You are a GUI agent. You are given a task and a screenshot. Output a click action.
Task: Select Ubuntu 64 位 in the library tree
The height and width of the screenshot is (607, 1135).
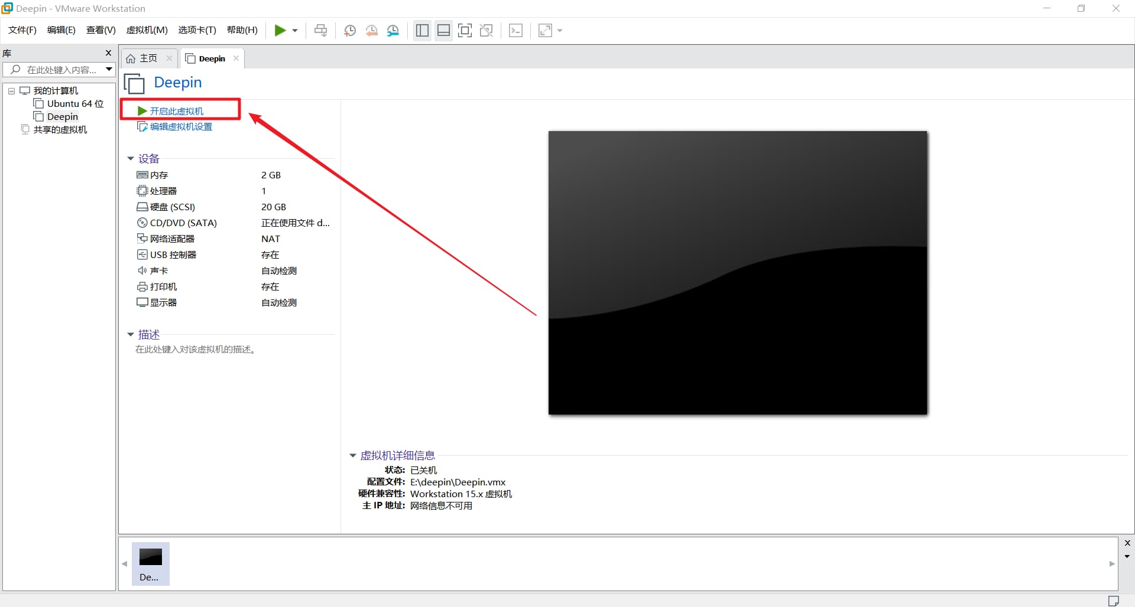click(69, 104)
